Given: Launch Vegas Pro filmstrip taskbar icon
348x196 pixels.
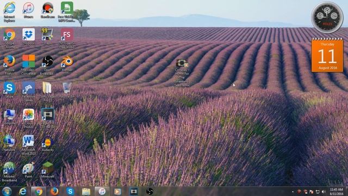Looking at the screenshot, I should click(134, 191).
